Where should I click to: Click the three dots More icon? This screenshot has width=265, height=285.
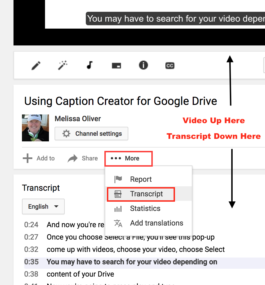click(116, 158)
